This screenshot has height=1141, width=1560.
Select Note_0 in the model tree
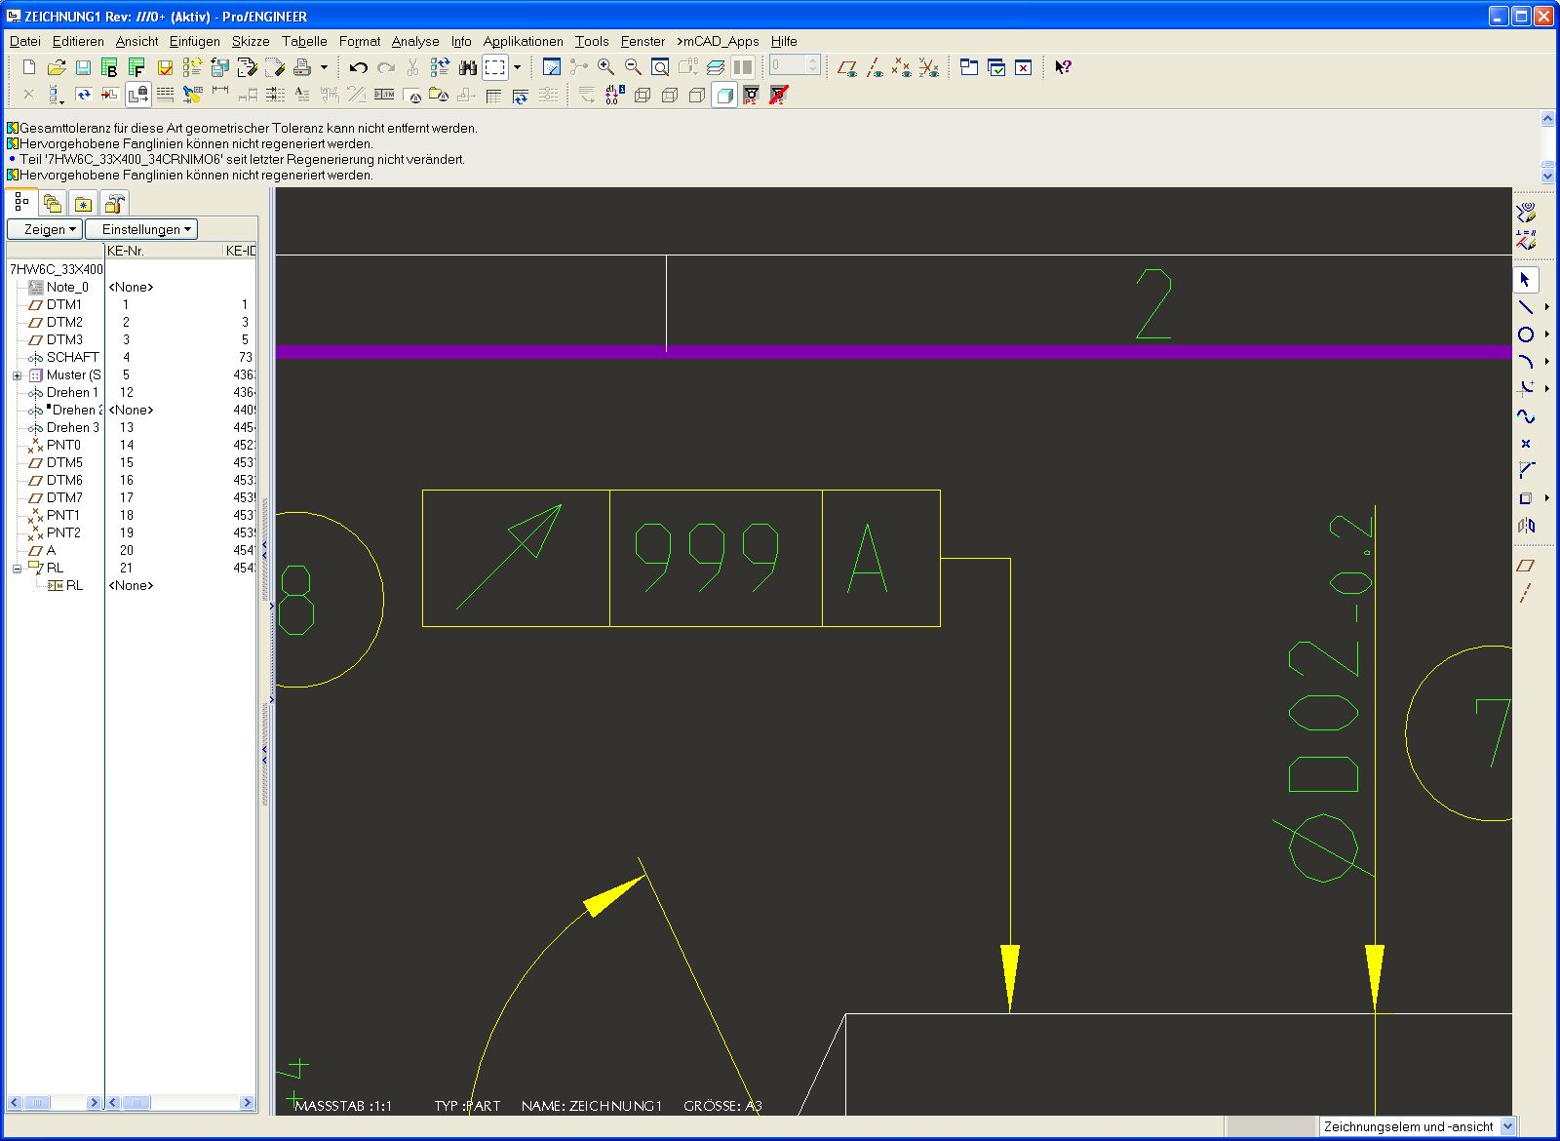pyautogui.click(x=66, y=287)
